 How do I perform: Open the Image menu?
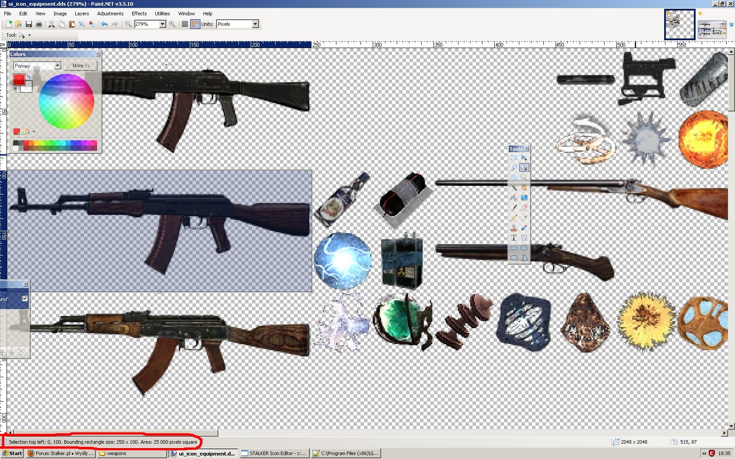(60, 14)
